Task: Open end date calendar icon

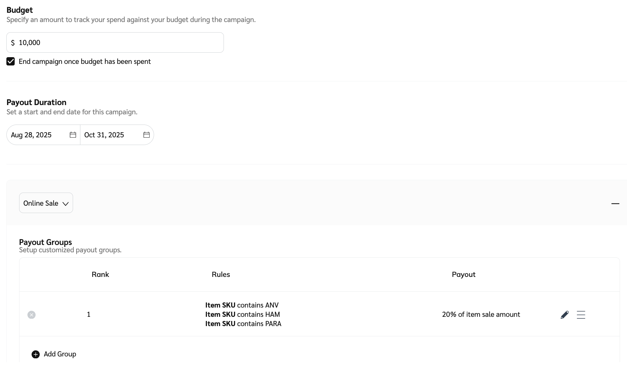Action: pos(146,135)
